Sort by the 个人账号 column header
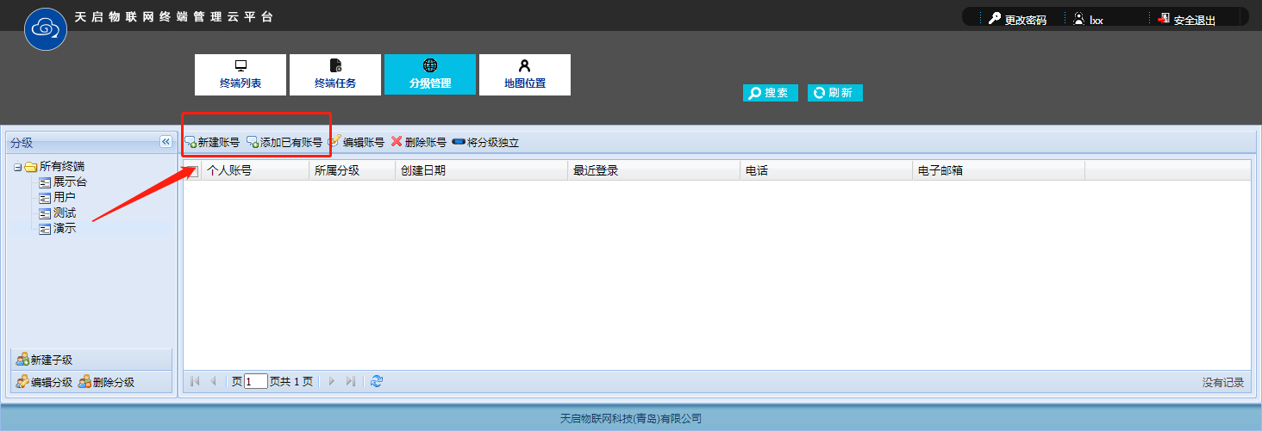 [x=255, y=170]
